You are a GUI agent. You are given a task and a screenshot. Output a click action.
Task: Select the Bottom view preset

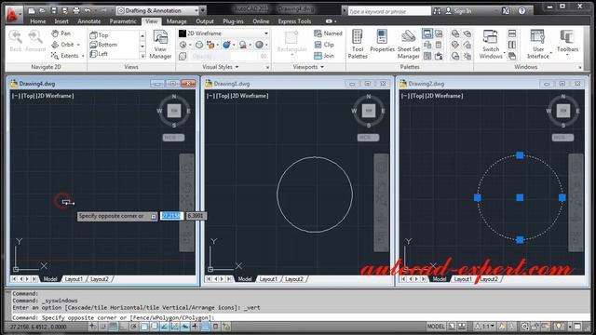click(103, 45)
